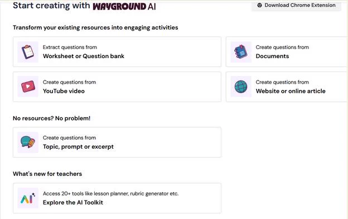
Task: Click the 'What's new for teachers' heading
Action: click(47, 174)
